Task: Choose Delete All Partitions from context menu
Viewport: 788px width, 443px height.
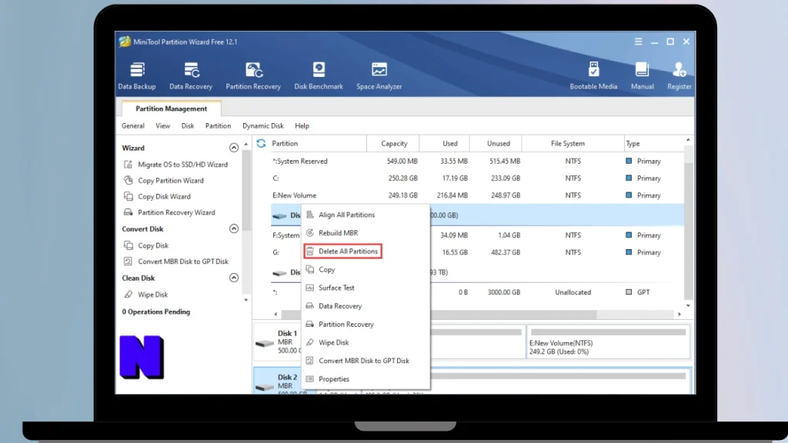Action: click(342, 251)
